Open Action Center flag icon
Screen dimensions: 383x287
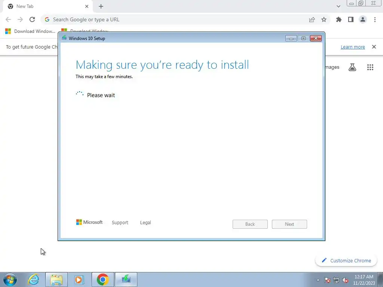(x=327, y=280)
